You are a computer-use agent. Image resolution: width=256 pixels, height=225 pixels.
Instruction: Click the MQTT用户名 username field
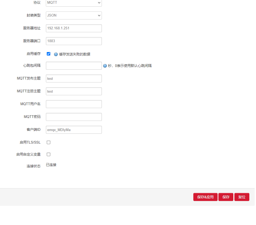(x=74, y=104)
